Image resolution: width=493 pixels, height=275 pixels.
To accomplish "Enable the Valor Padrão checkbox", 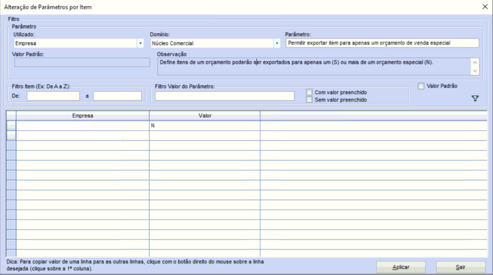I will [x=421, y=86].
